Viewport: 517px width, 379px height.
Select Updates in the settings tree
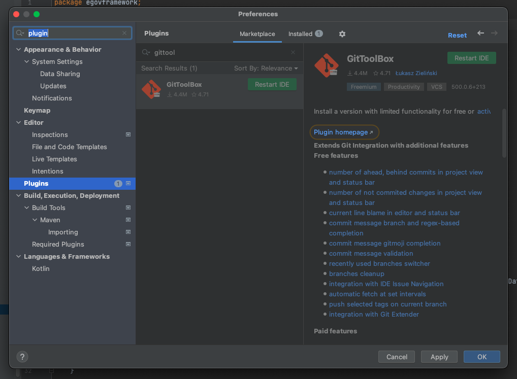53,86
